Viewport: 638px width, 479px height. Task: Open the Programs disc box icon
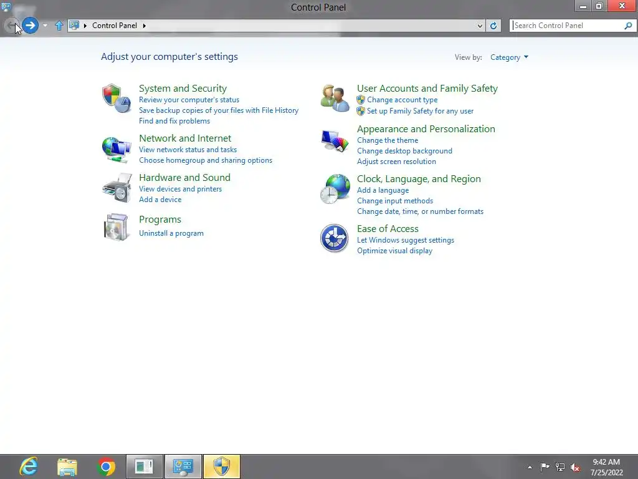[117, 227]
